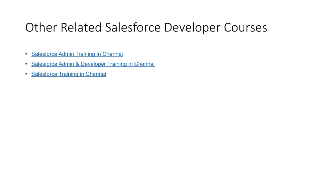The height and width of the screenshot is (185, 330).
Task: Click the word "Related" in the title
Action: click(x=81, y=28)
